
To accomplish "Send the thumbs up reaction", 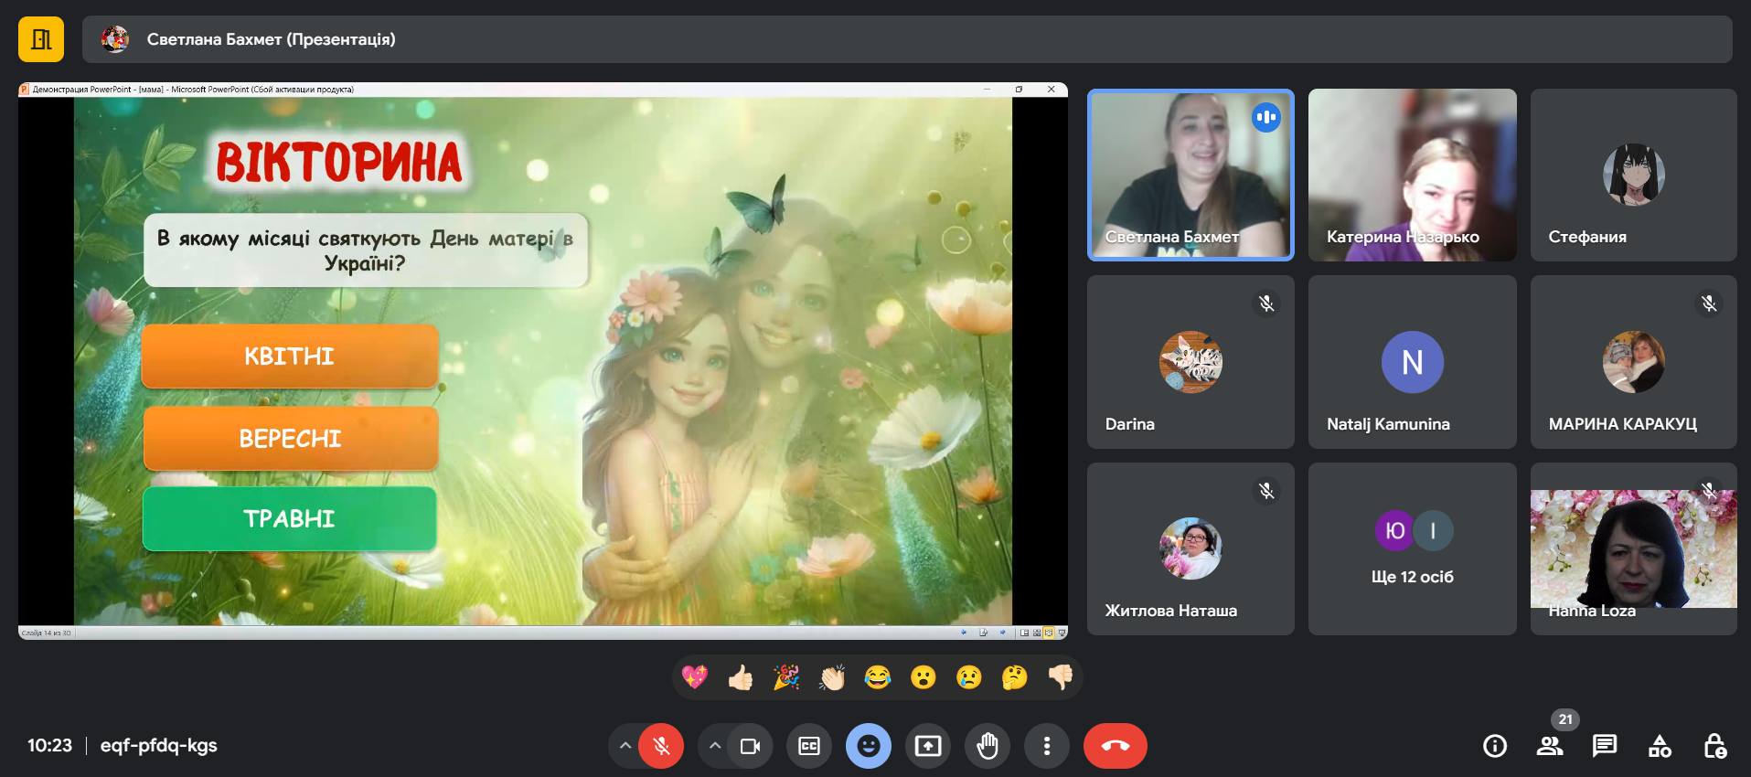I will [x=741, y=677].
